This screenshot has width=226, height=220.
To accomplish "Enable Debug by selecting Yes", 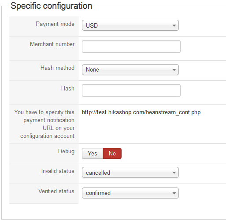I will click(93, 153).
